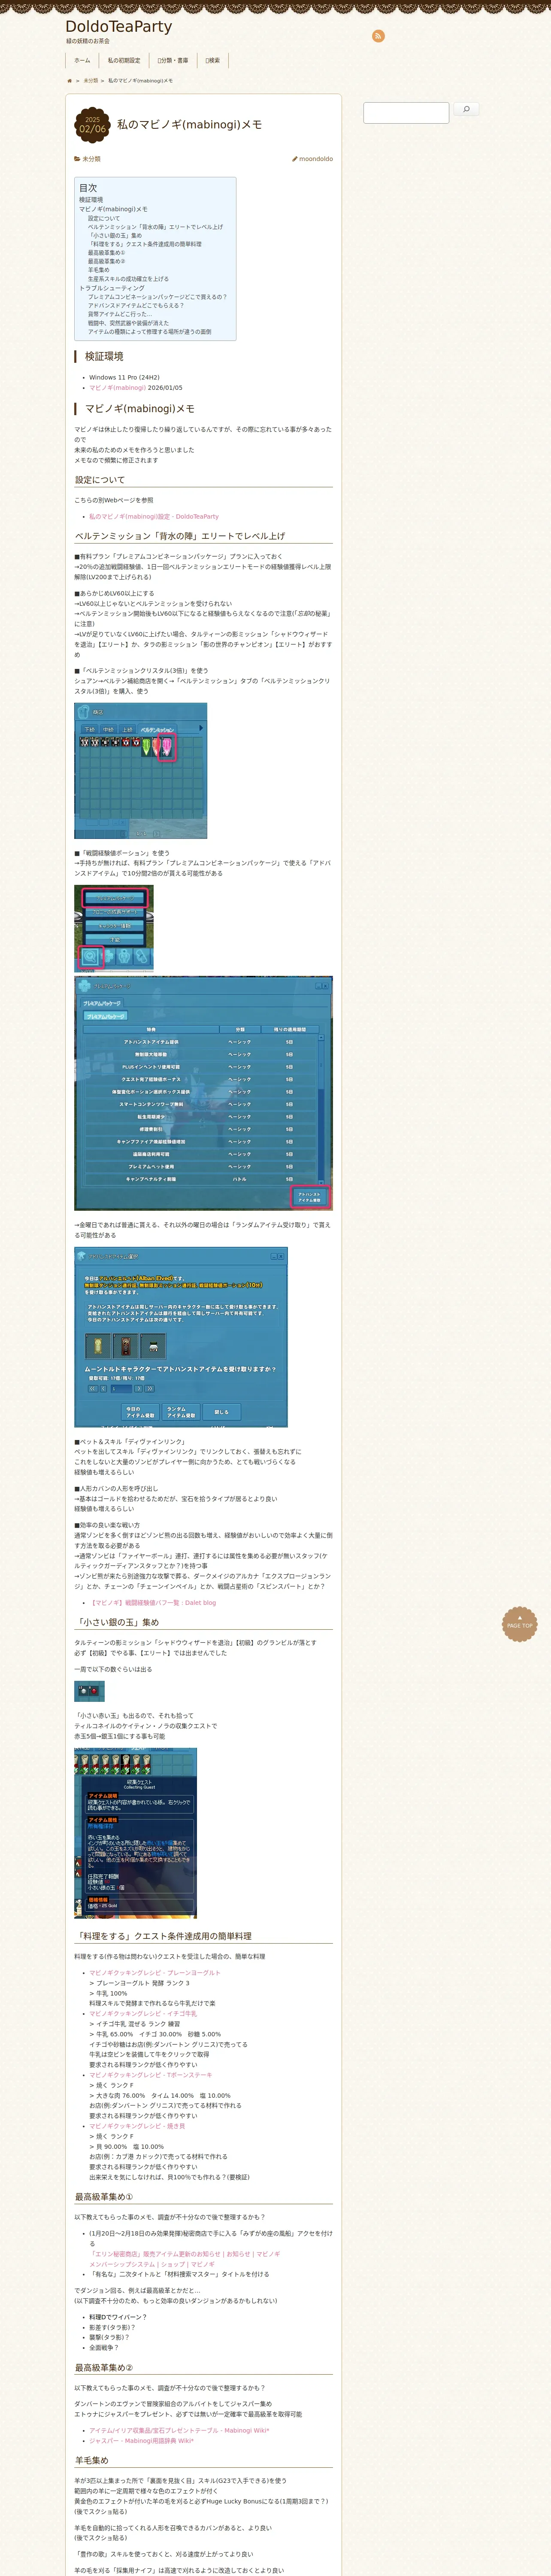The height and width of the screenshot is (2576, 551).
Task: Open the メンバーシップシステム | ショップ link
Action: point(152,2264)
